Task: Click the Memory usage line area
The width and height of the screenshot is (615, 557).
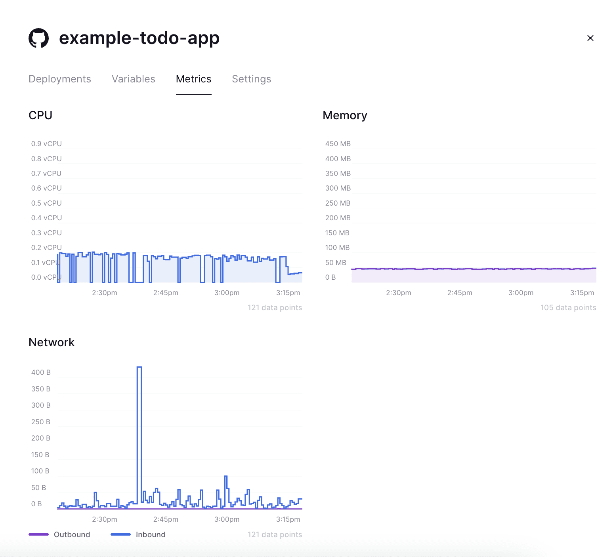Action: (x=474, y=275)
